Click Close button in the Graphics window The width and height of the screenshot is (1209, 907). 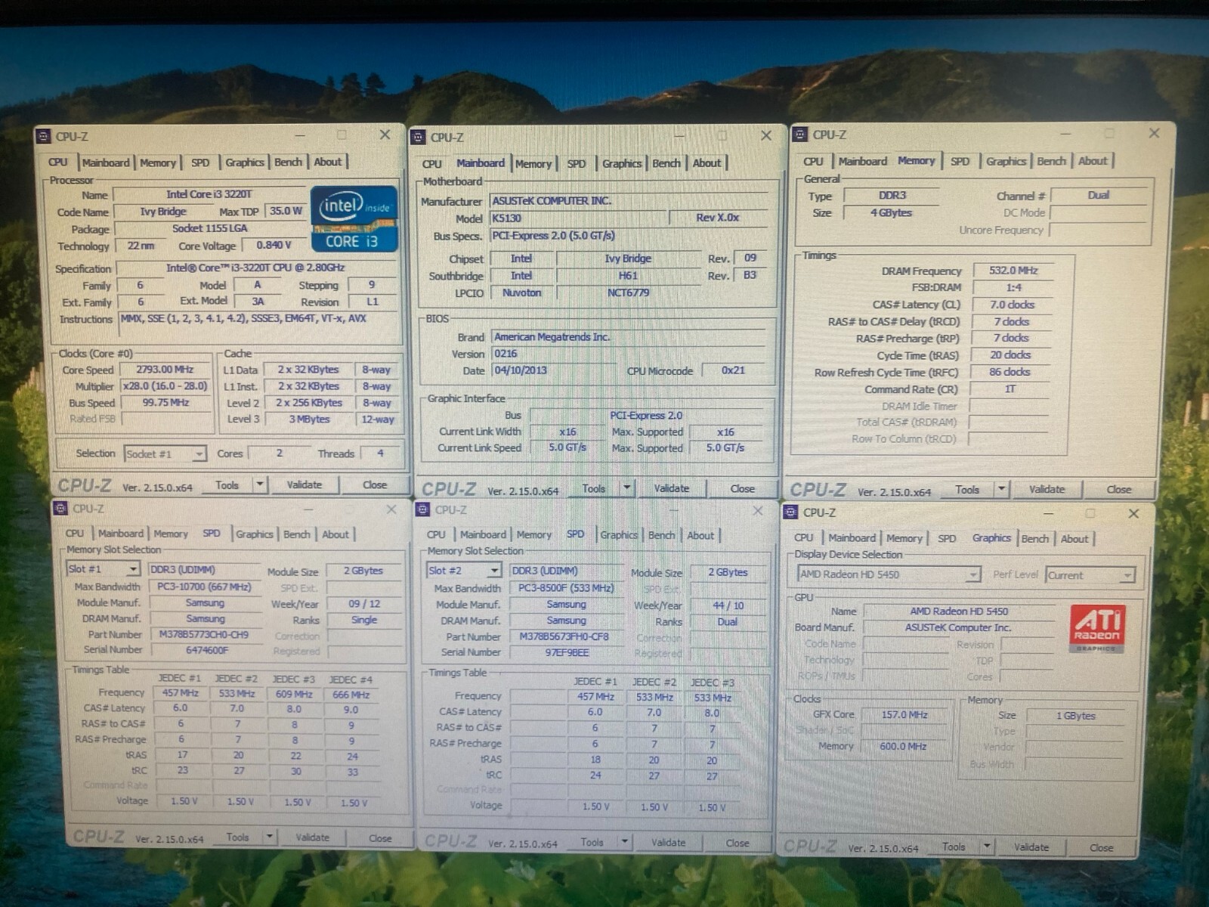pyautogui.click(x=1102, y=847)
